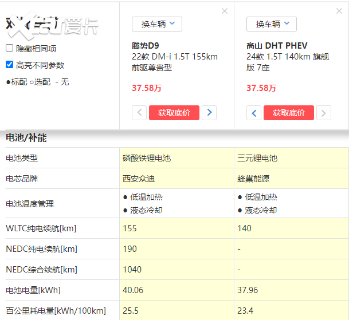This screenshot has width=349, height=320.
Task: Select the 蜂巢能源 cell
Action: pyautogui.click(x=253, y=179)
